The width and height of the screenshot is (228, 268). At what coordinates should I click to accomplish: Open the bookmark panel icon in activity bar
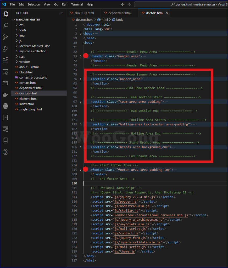(x=5, y=140)
